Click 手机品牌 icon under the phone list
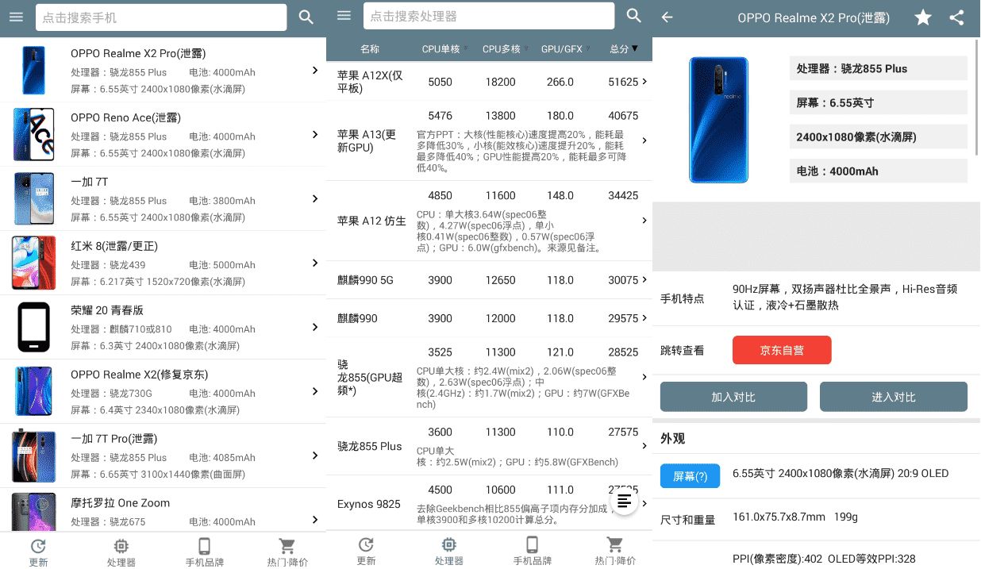Viewport: 981px width, 569px height. 204,551
